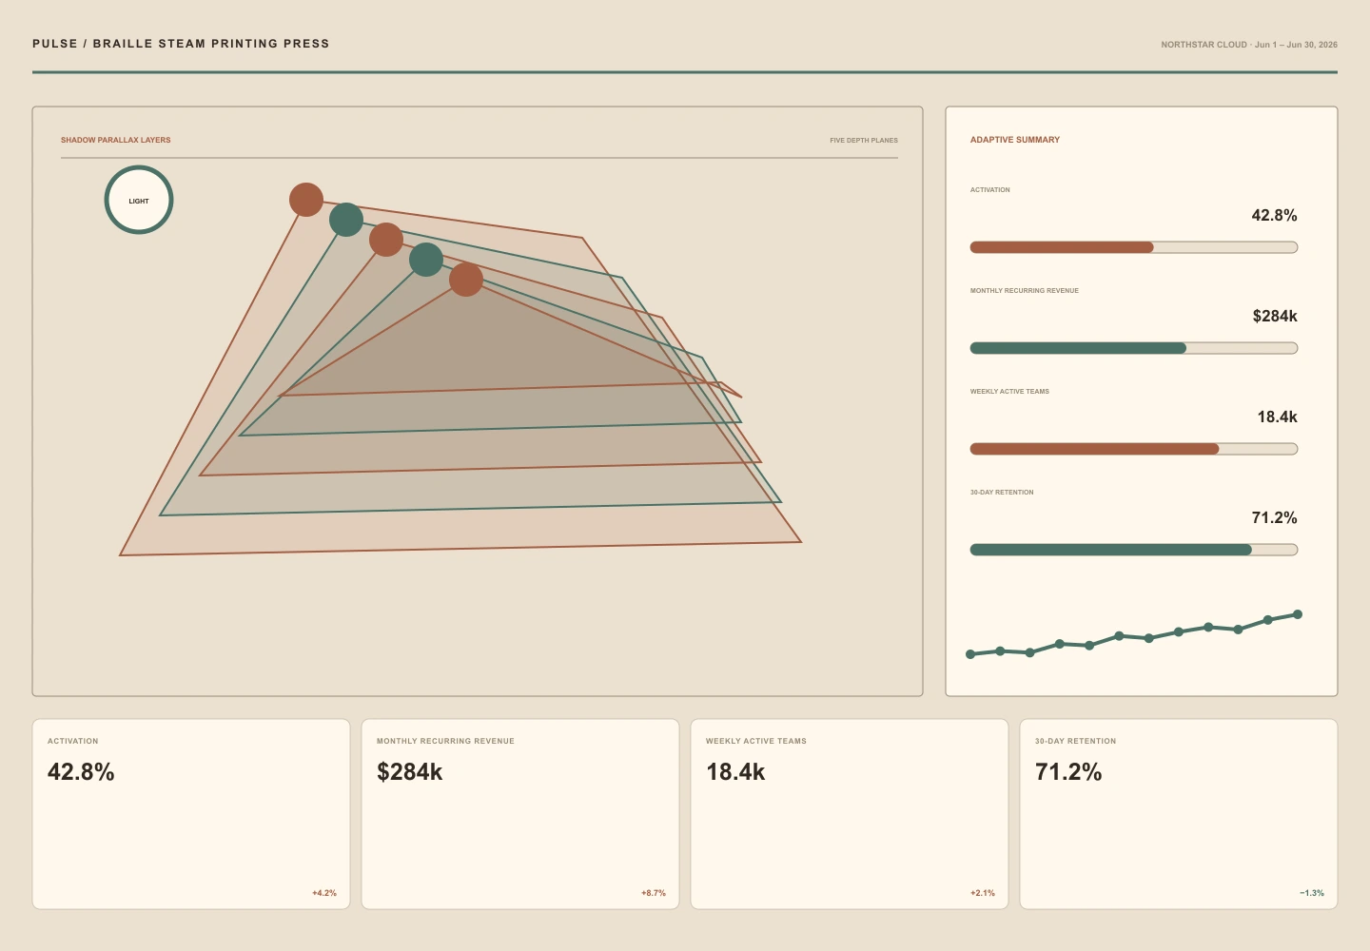Click the Adaptive Summary heading
1370x951 pixels.
tap(1015, 140)
